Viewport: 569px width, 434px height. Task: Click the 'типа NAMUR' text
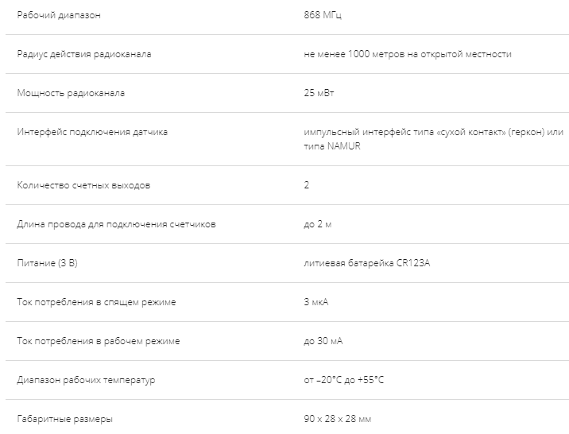pyautogui.click(x=332, y=146)
